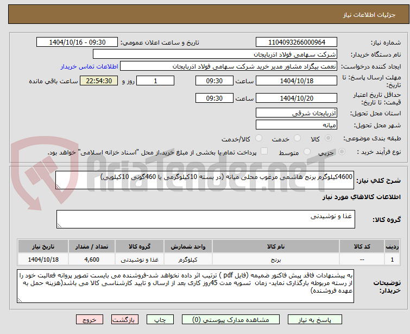This screenshot has width=410, height=334.
Task: Click the تعداد / مقدار column header
Action: (92, 246)
